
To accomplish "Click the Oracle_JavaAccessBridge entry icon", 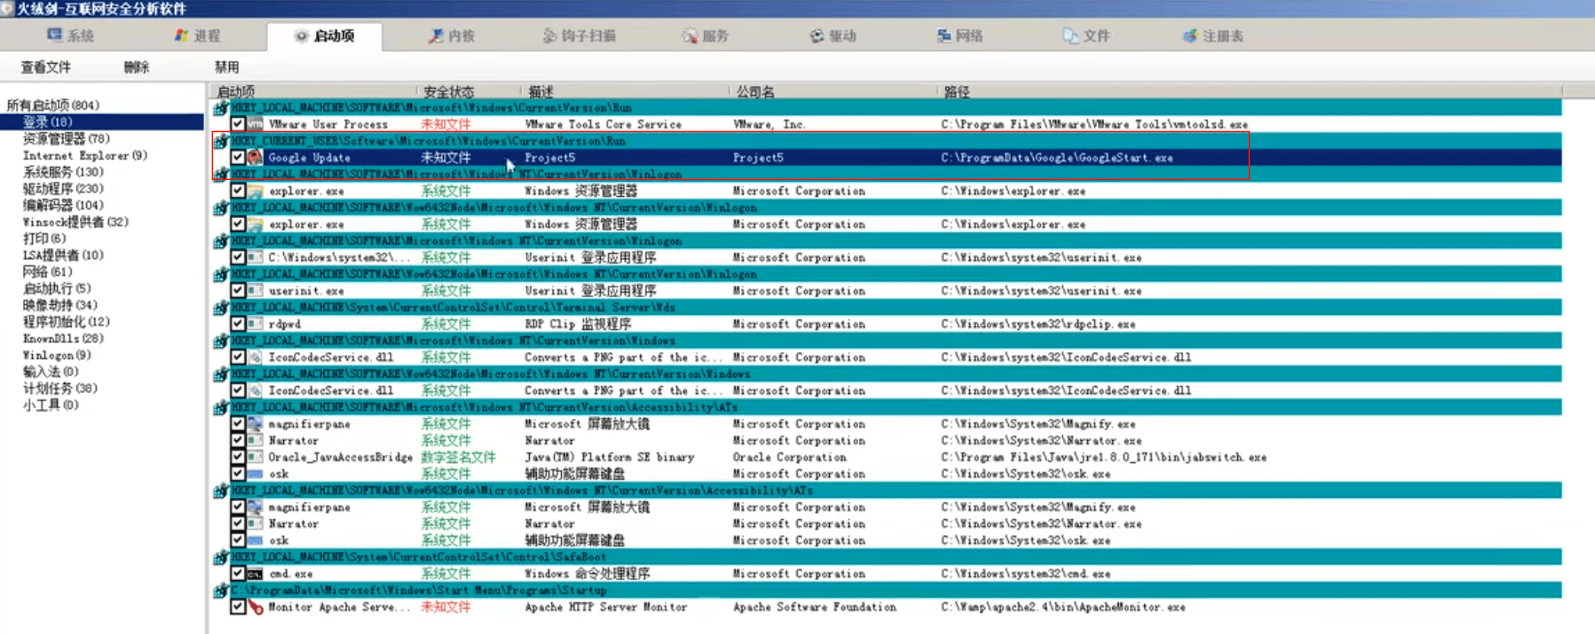I will point(255,457).
